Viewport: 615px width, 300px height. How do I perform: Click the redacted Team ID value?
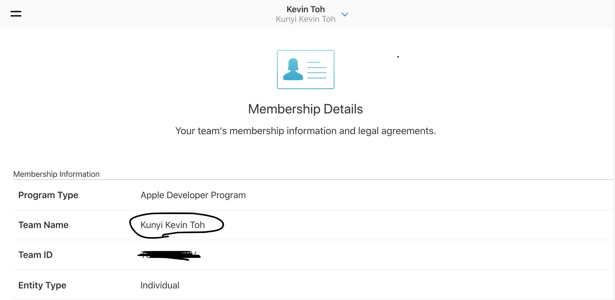point(169,255)
